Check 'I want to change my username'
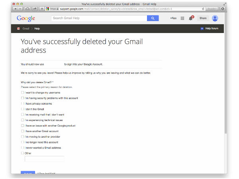 [23, 92]
